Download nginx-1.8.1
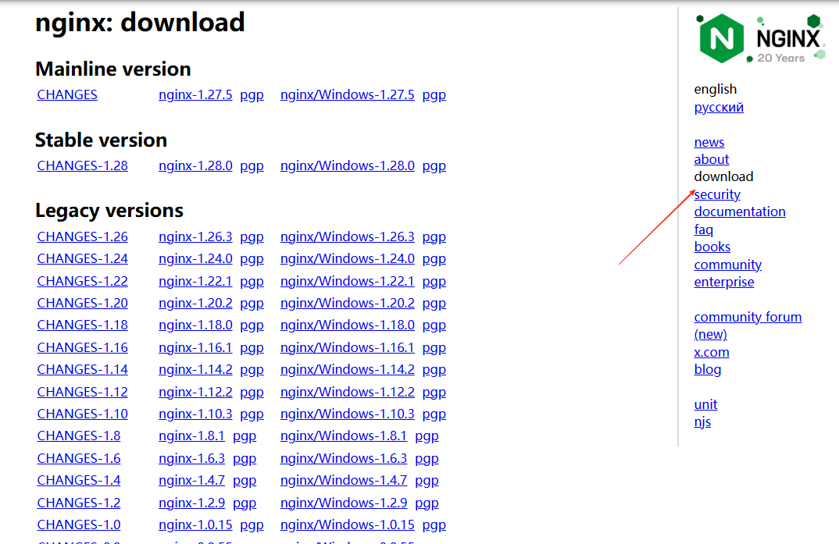Image resolution: width=839 pixels, height=544 pixels. click(x=191, y=436)
